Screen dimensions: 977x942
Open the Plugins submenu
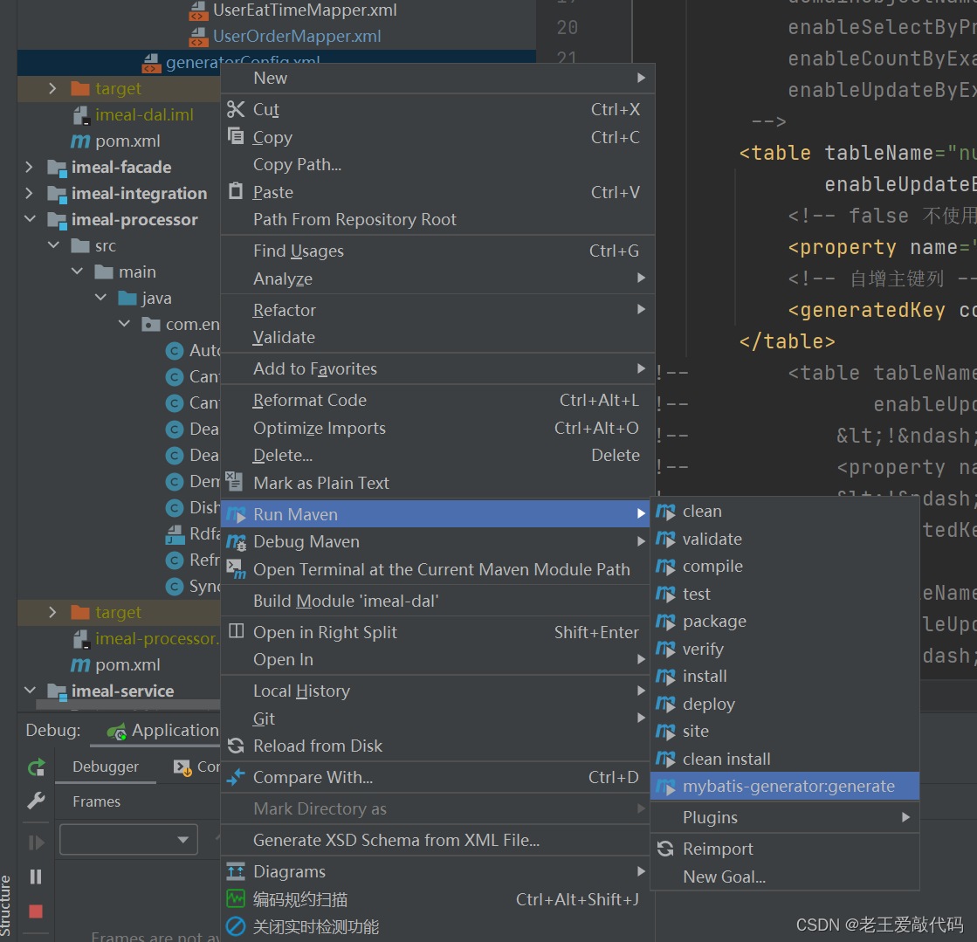(784, 817)
